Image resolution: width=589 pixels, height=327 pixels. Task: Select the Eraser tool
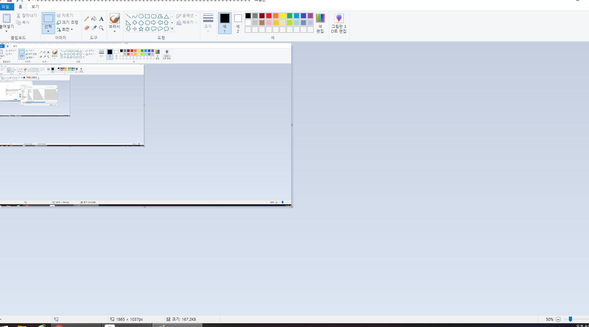(x=87, y=28)
